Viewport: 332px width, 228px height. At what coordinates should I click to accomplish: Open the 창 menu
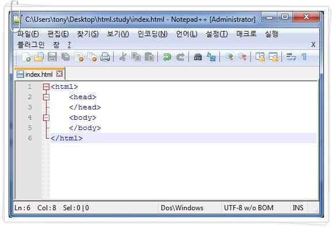(56, 45)
